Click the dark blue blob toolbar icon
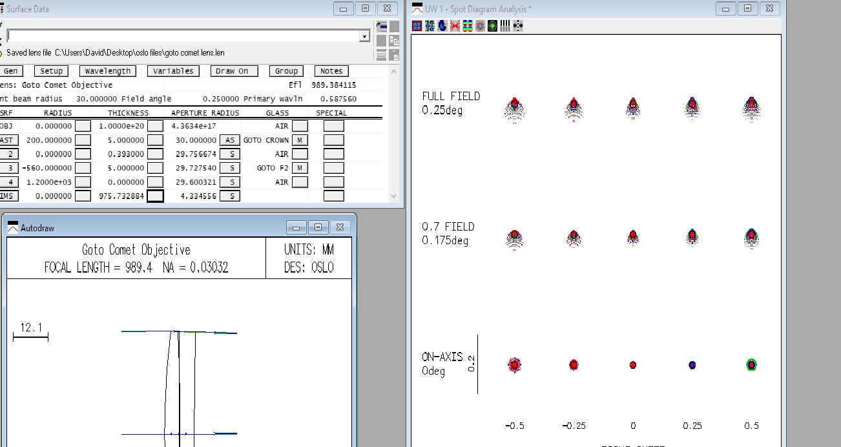Viewport: 841px width, 447px height. [442, 26]
